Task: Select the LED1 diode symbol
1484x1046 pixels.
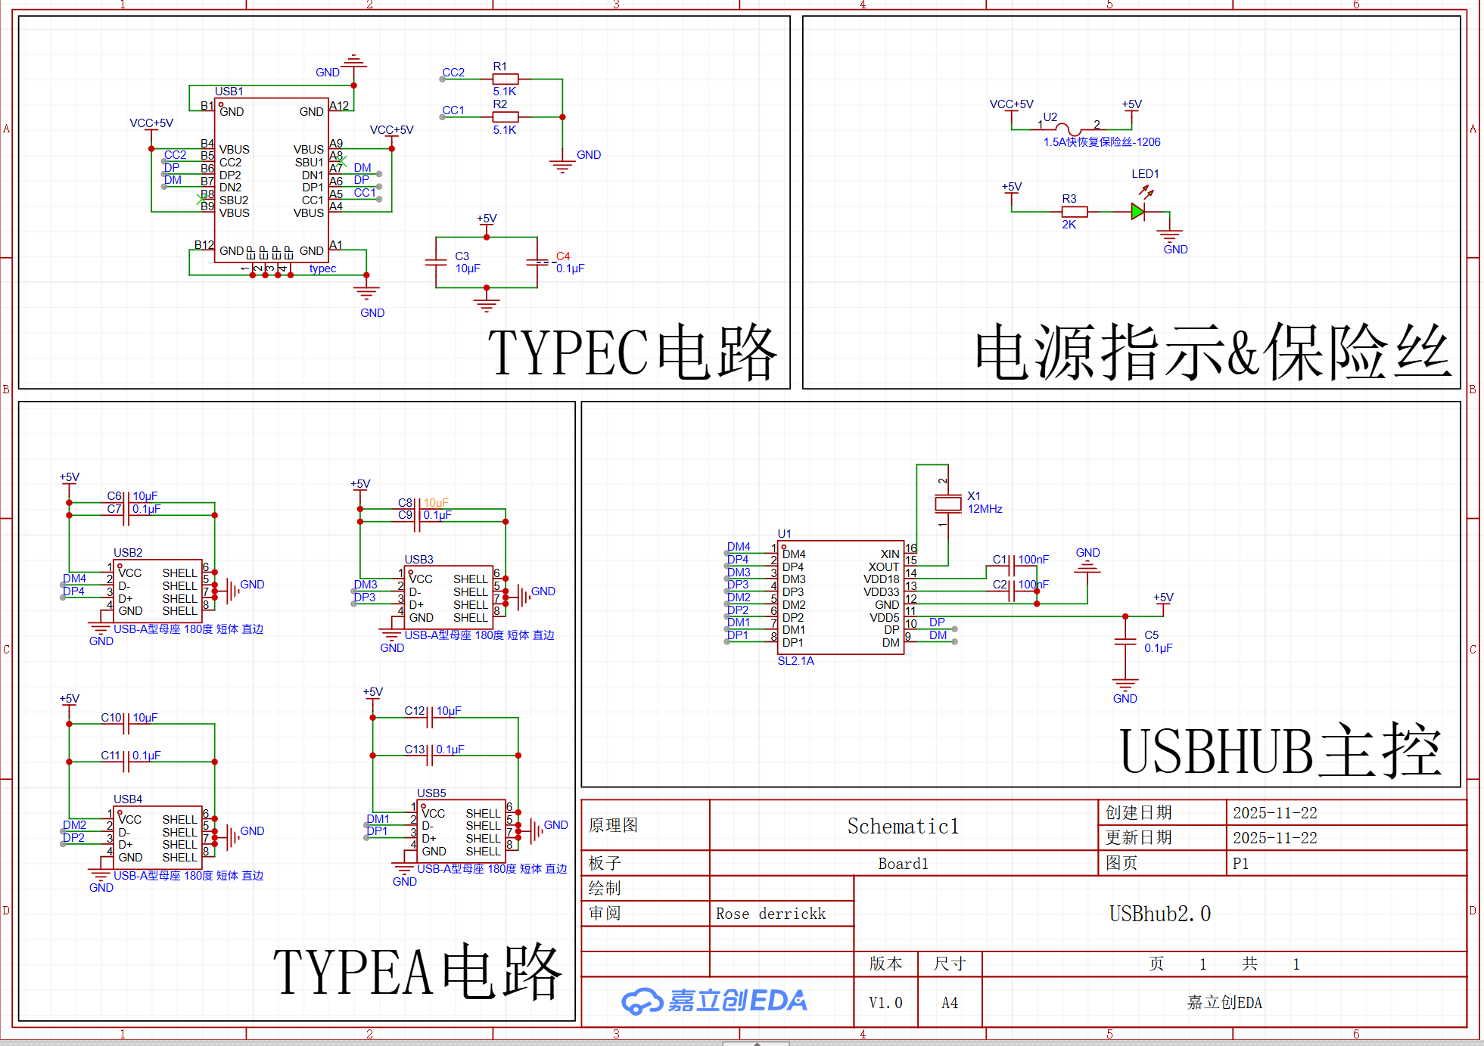Action: pos(1139,210)
